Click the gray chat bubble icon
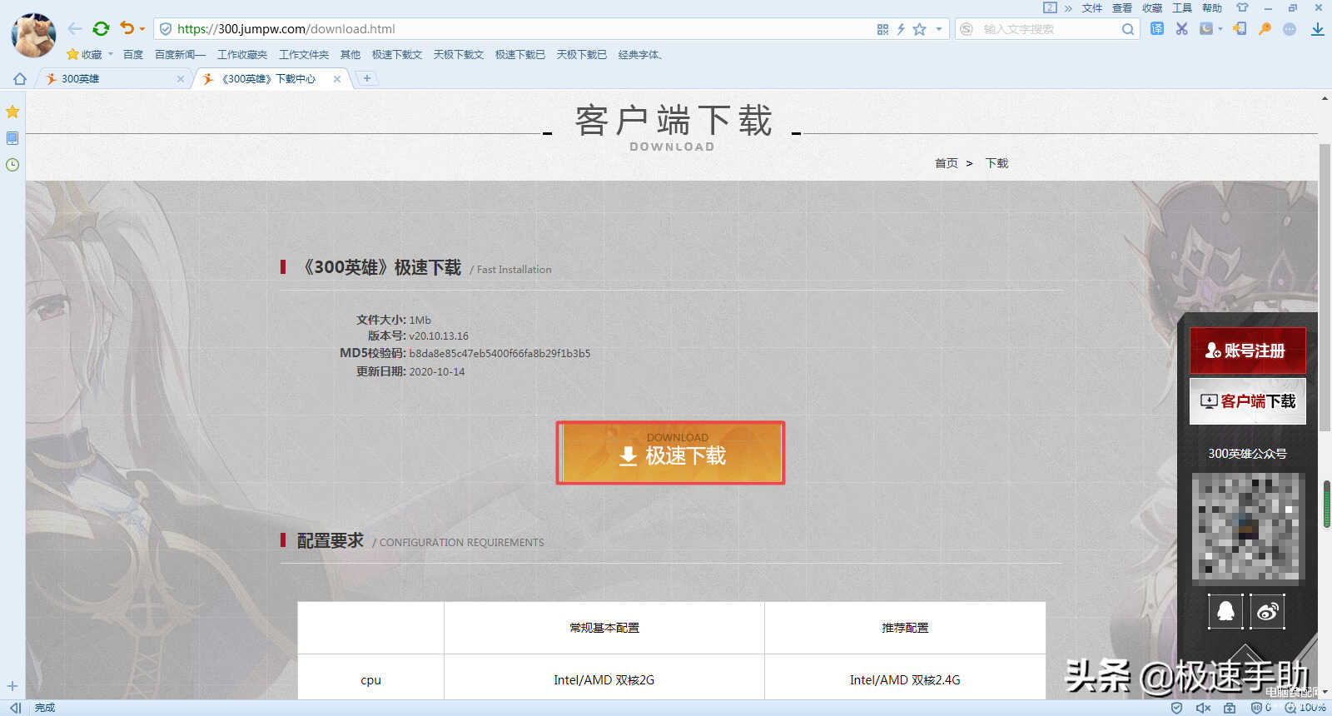This screenshot has height=716, width=1332. (x=1290, y=28)
